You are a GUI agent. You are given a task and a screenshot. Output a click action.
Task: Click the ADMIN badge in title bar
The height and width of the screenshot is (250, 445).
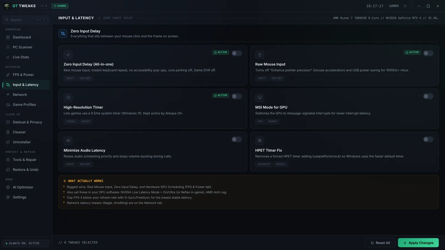(x=60, y=6)
